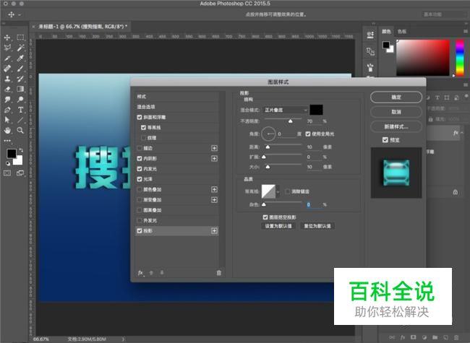470x343 pixels.
Task: Toggle the Inner Glow (内发光) checkbox
Action: point(140,169)
